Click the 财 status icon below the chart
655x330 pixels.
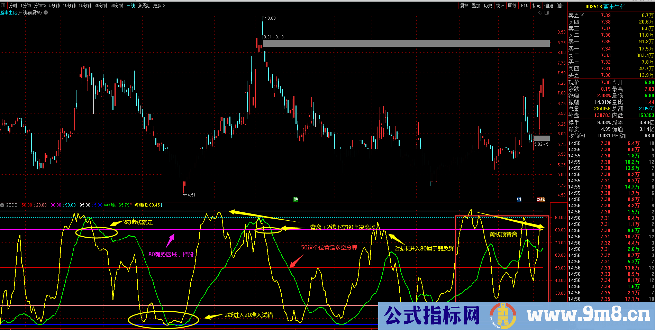click(519, 199)
